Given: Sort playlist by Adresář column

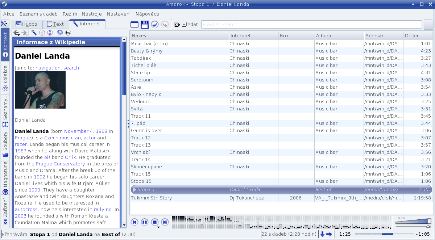Looking at the screenshot, I should click(384, 36).
